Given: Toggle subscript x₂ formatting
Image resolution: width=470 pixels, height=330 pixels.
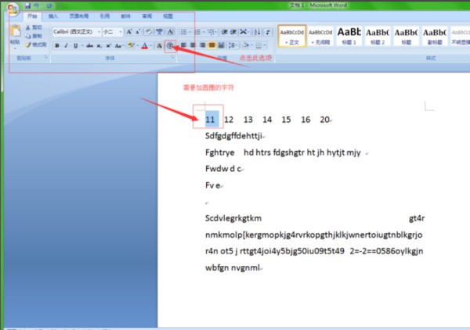Looking at the screenshot, I should pos(99,45).
